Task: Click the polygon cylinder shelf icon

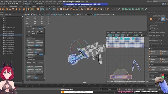Action: (x=7, y=9)
